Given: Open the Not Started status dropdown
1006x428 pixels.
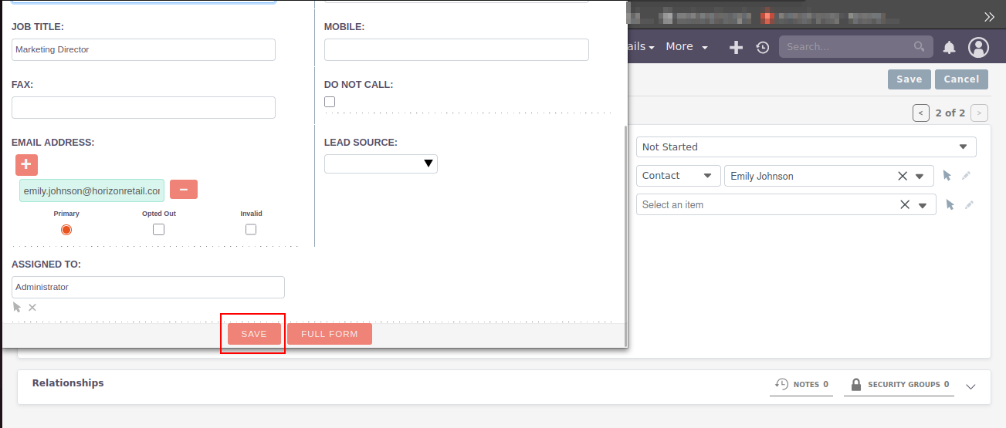Looking at the screenshot, I should pyautogui.click(x=806, y=147).
